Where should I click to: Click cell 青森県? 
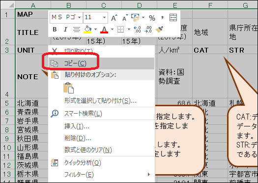32,112
